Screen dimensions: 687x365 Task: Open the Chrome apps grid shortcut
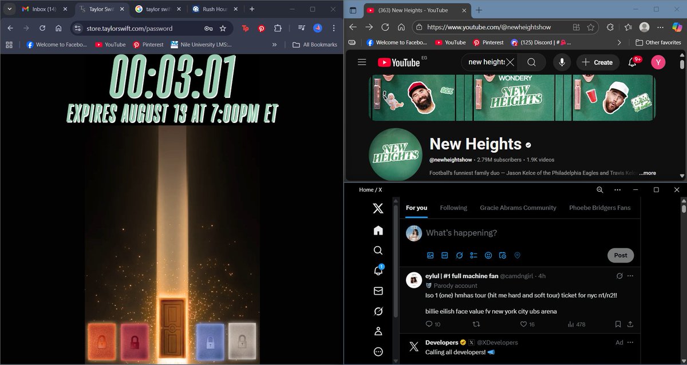pyautogui.click(x=9, y=45)
